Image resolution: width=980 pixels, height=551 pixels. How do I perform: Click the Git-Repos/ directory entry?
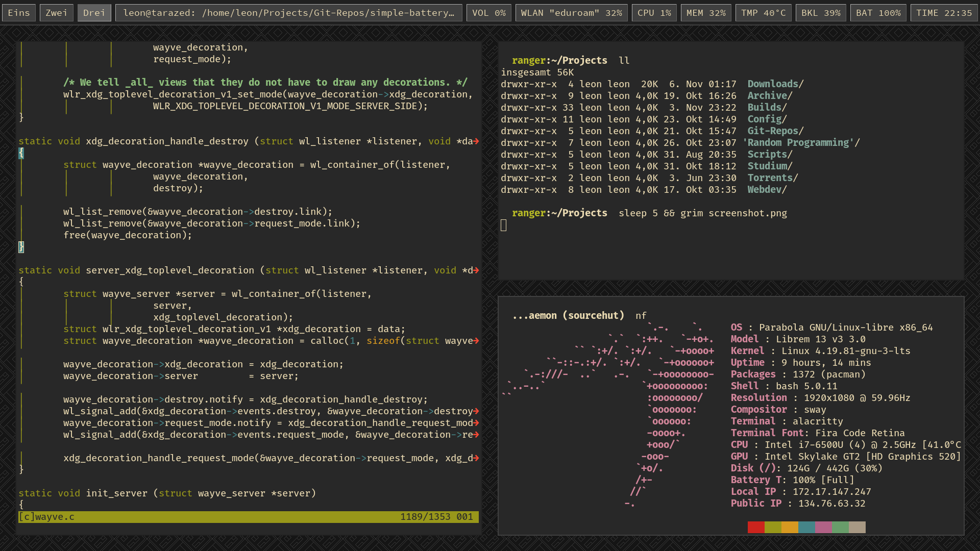coord(775,131)
